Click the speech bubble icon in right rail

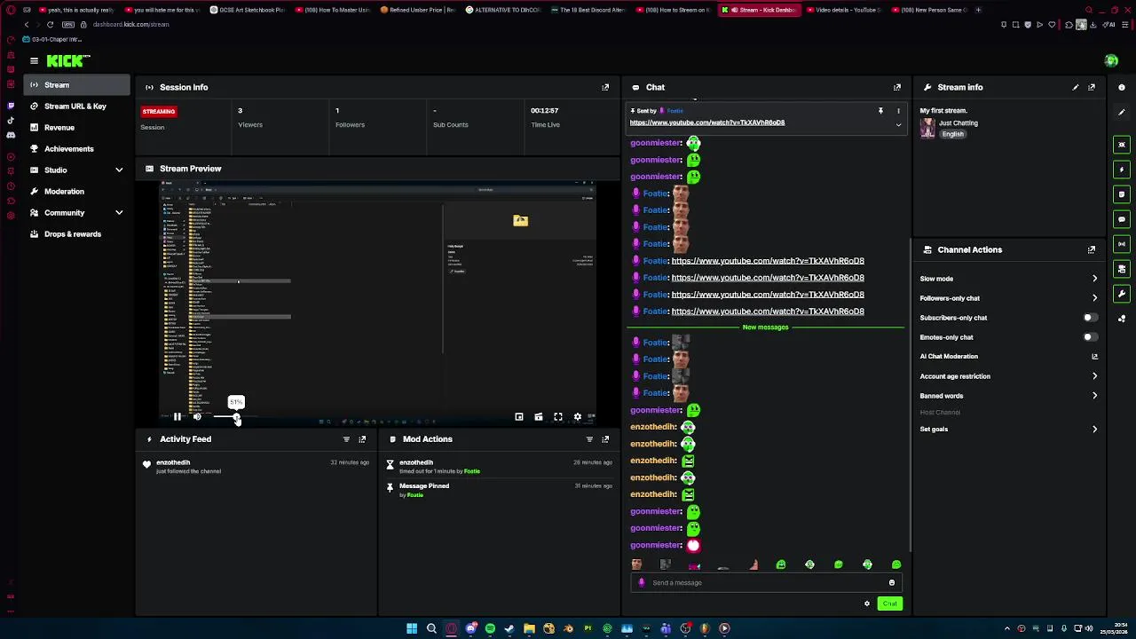point(1122,219)
